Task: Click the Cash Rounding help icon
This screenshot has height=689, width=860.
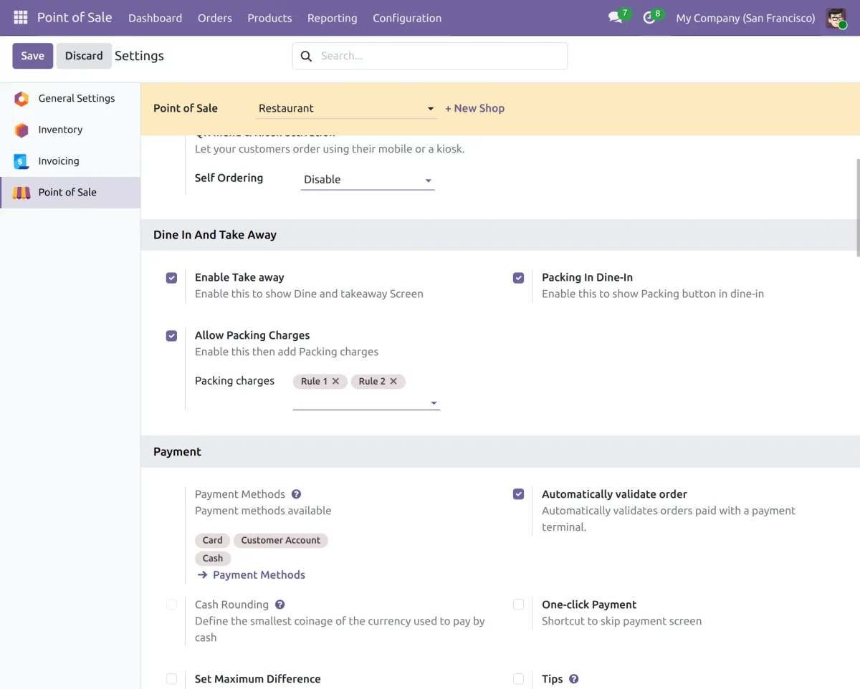Action: [x=279, y=604]
